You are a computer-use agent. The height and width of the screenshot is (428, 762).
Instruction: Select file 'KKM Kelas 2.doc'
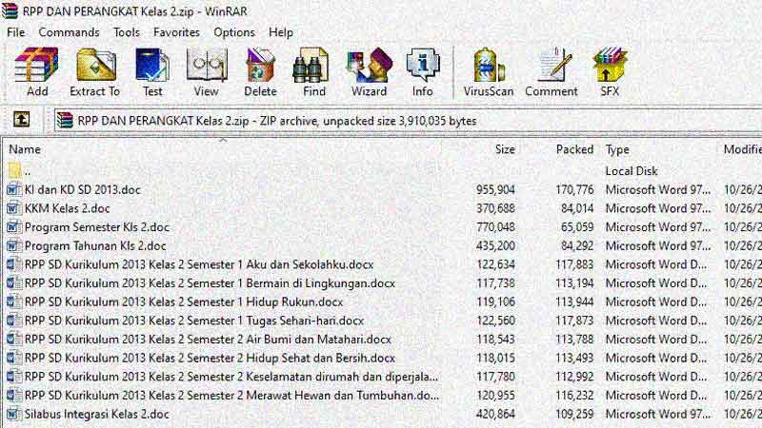point(67,208)
